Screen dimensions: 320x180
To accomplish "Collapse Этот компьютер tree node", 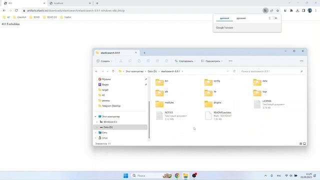I will 95,116.
